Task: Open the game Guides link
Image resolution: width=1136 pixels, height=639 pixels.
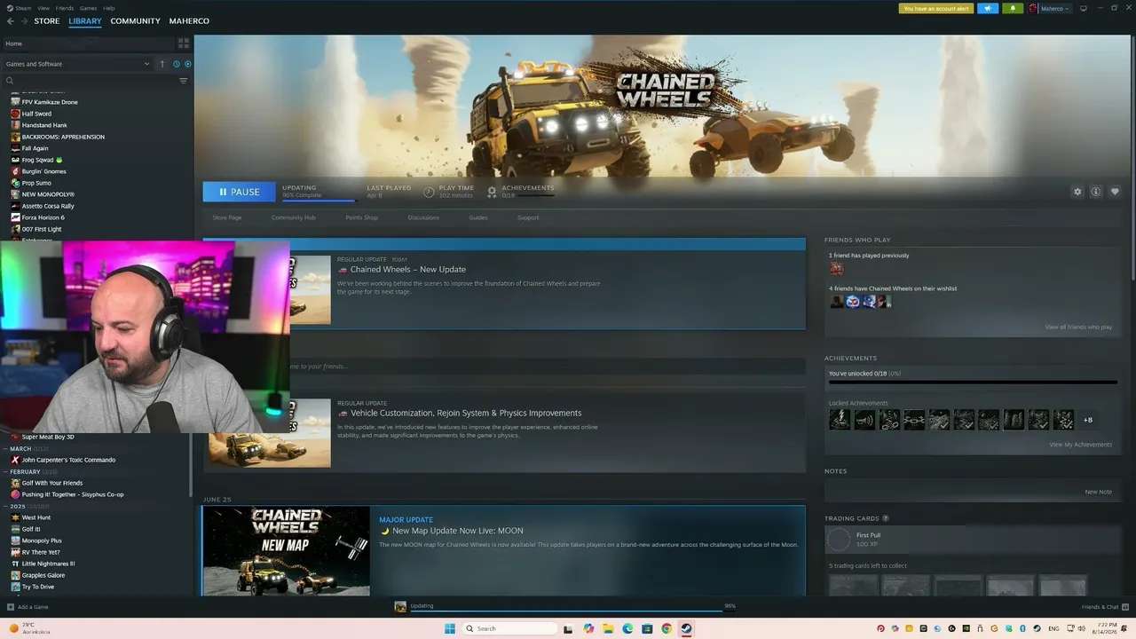Action: click(x=478, y=217)
